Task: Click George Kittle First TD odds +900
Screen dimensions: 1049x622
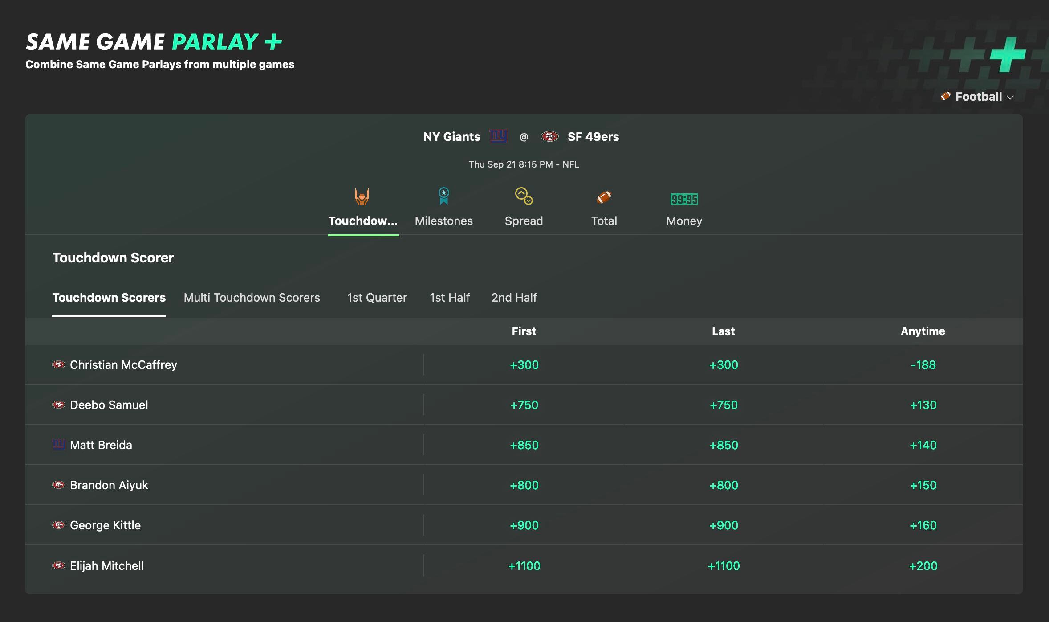Action: (x=524, y=524)
